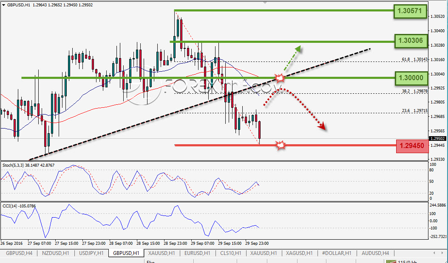
Task: Open the AUDUSD,H4 chart tab
Action: tap(375, 253)
